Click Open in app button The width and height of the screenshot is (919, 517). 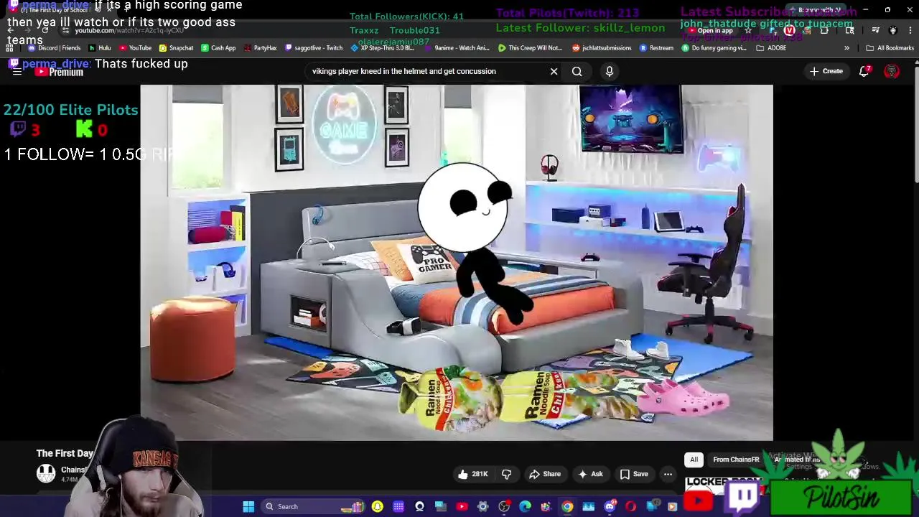[709, 31]
